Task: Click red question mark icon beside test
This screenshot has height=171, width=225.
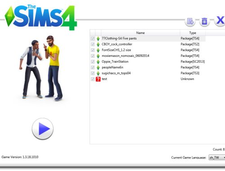Action: (98, 79)
